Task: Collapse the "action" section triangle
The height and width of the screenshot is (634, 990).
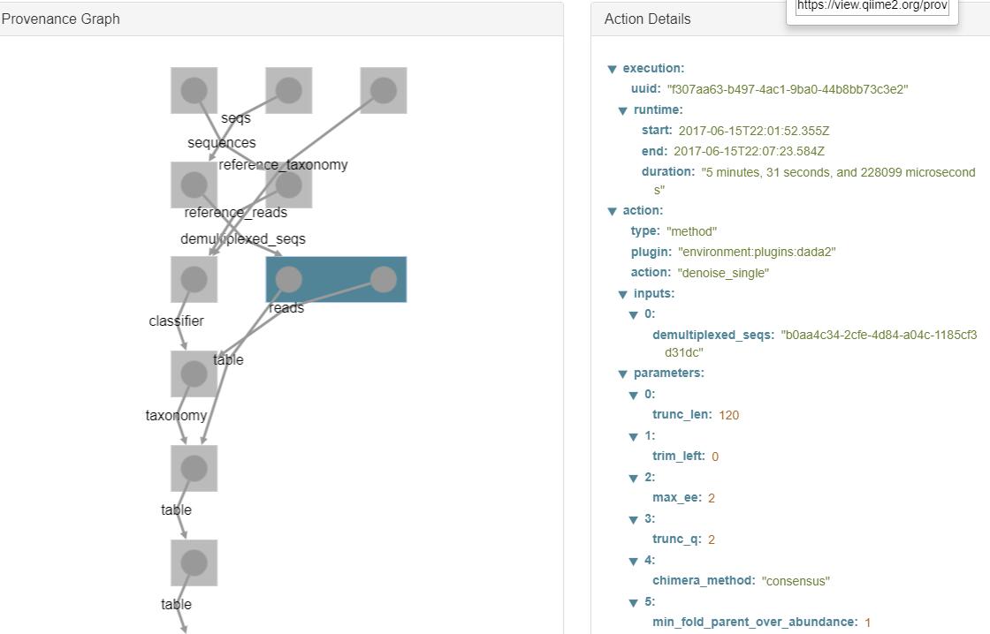Action: click(x=612, y=211)
